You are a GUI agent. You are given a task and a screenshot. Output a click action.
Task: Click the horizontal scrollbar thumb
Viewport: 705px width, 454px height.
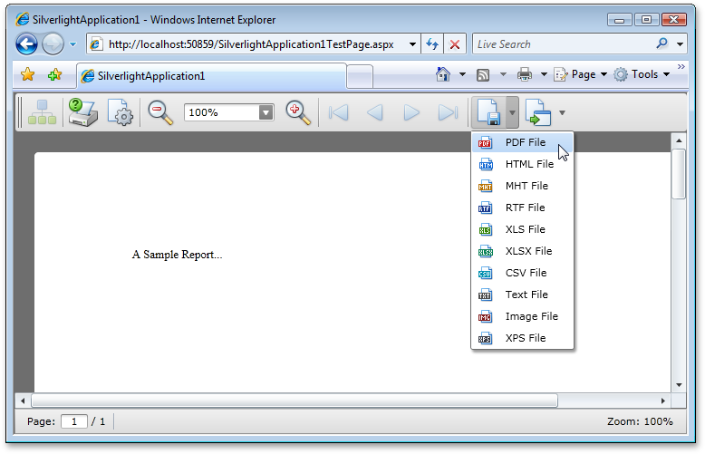[295, 401]
